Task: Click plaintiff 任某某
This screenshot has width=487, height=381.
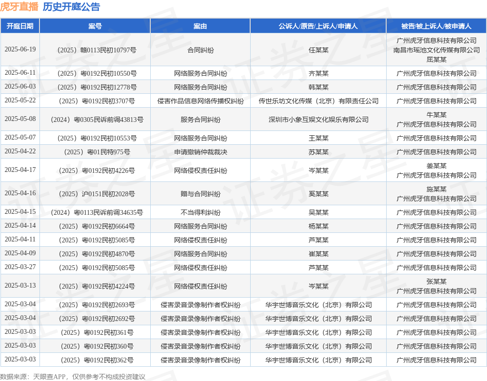Action: click(318, 50)
